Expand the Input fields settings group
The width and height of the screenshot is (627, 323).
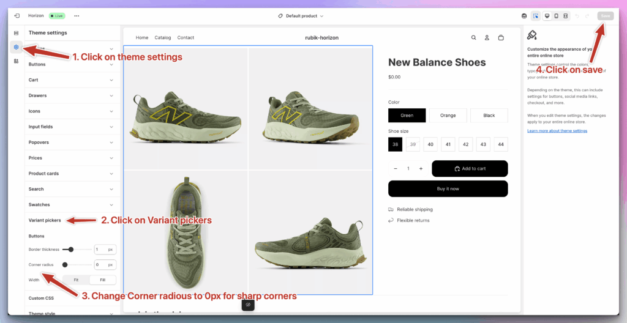pyautogui.click(x=72, y=127)
